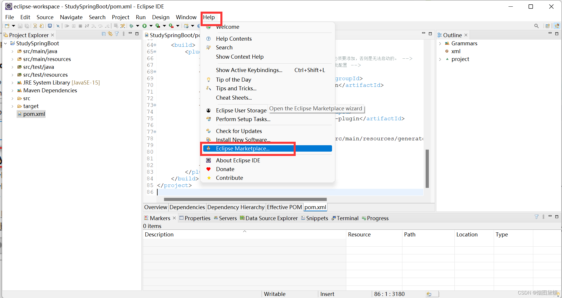Image resolution: width=562 pixels, height=298 pixels.
Task: Click the Run with Coverage icon
Action: pyautogui.click(x=158, y=26)
